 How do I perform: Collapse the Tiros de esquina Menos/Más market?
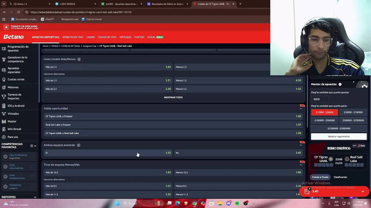point(301,165)
